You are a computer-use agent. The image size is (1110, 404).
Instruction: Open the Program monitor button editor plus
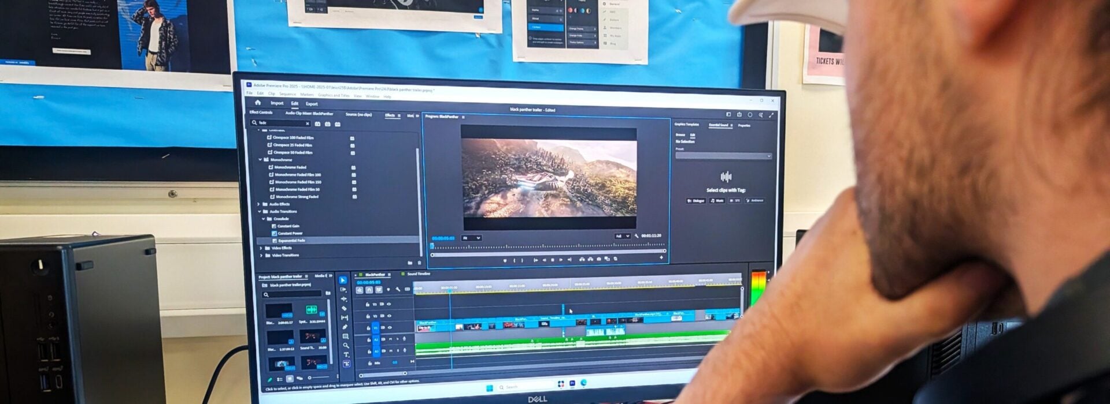click(x=661, y=257)
